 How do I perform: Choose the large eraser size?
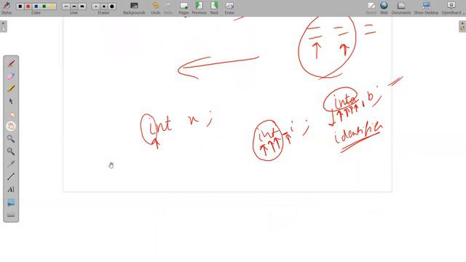111,7
